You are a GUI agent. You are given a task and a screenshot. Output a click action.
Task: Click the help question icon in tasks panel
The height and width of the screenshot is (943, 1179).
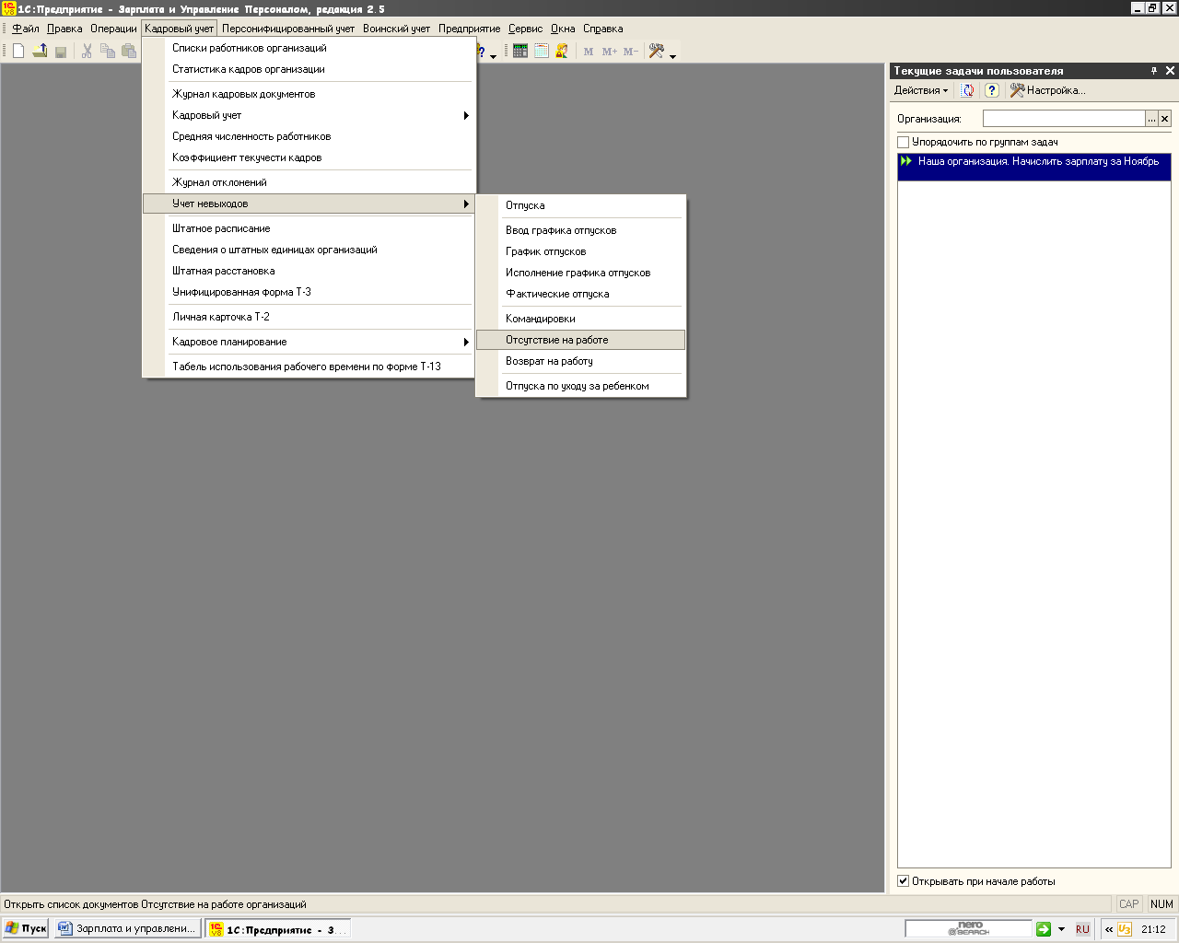992,90
